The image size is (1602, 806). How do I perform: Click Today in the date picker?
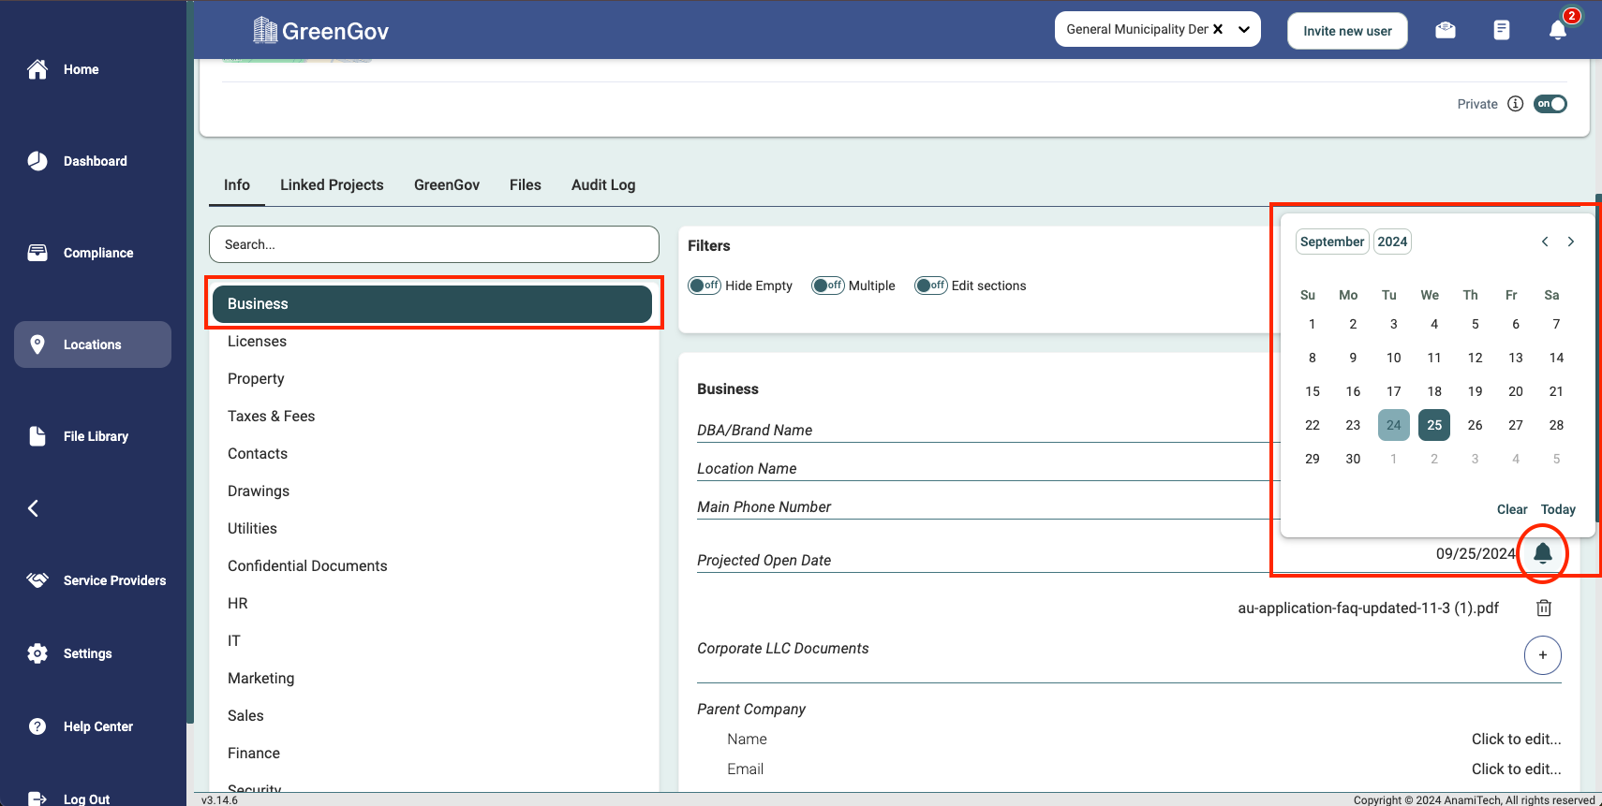pos(1558,509)
